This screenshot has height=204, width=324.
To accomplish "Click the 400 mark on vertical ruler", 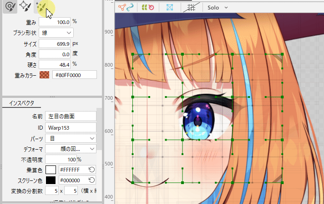I will tap(109, 197).
